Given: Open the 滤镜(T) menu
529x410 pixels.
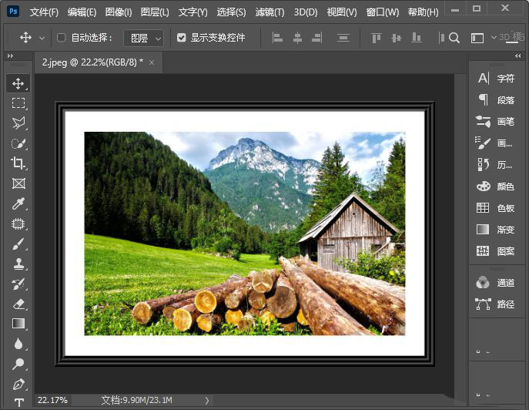Looking at the screenshot, I should (270, 12).
